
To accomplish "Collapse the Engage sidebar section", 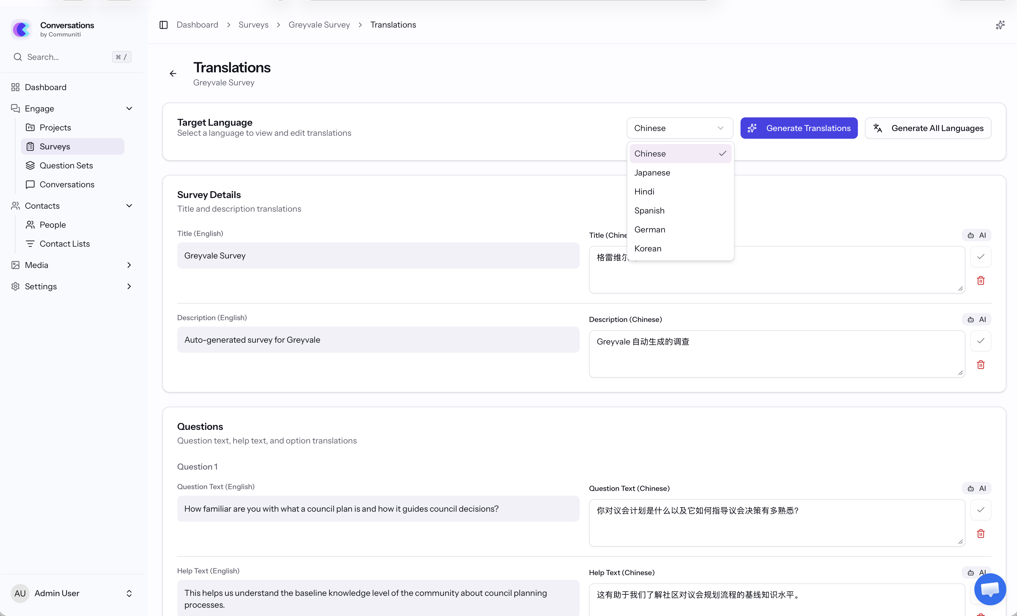I will coord(129,108).
